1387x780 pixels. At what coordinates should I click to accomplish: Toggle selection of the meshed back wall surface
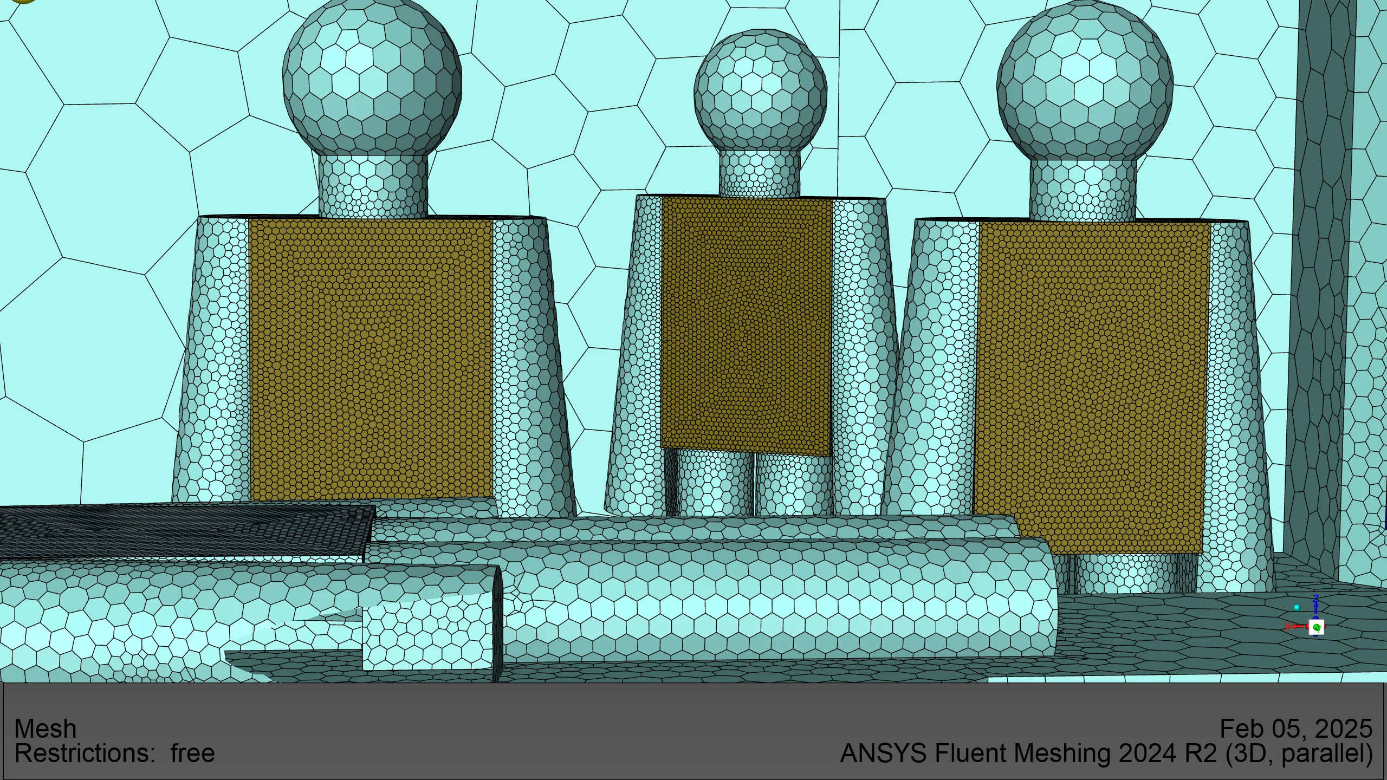pyautogui.click(x=569, y=108)
